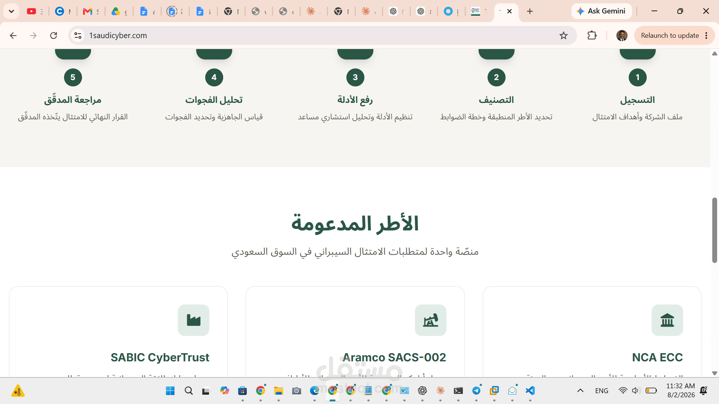Open the Chrome three-dot menu
719x404 pixels.
click(707, 36)
